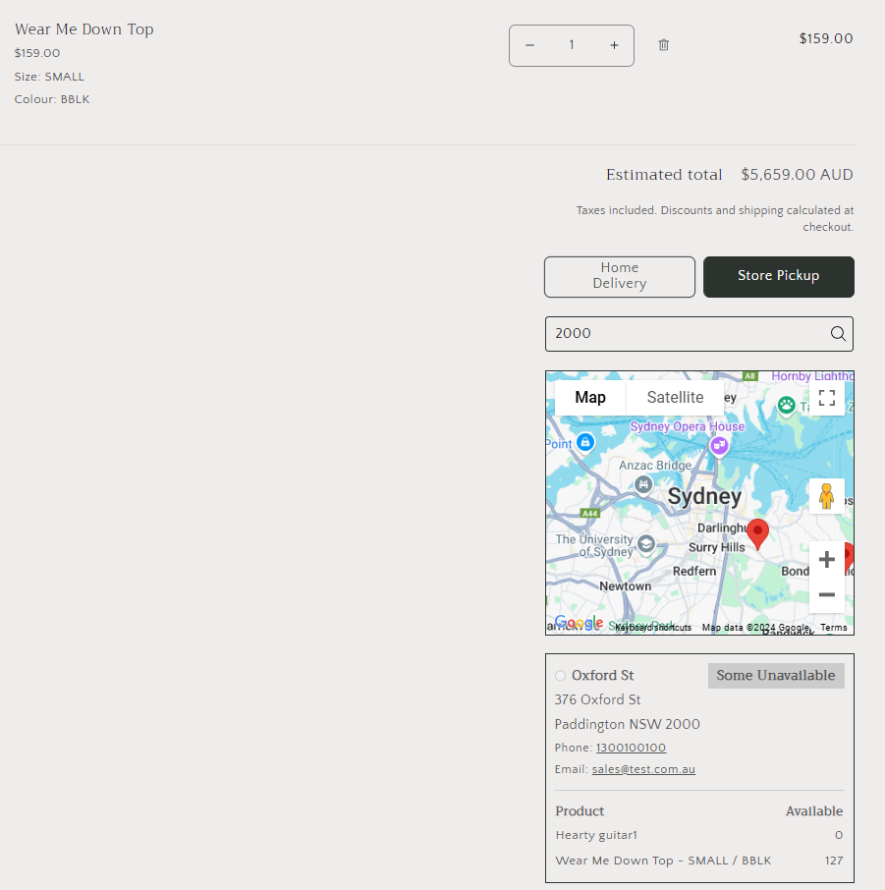Click the Hearty guitar1 availability row
The image size is (885, 890).
699,835
